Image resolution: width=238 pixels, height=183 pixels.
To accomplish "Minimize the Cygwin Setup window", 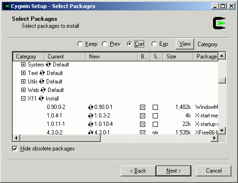I will pyautogui.click(x=215, y=6).
